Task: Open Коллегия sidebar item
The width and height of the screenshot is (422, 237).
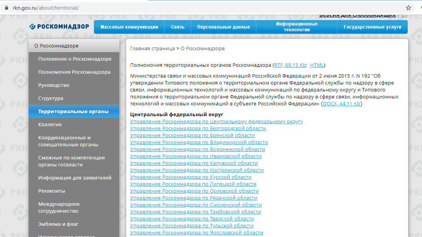Action: click(x=74, y=125)
